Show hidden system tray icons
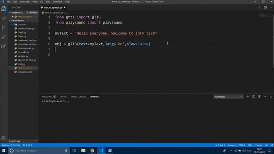274x154 pixels. point(231,151)
